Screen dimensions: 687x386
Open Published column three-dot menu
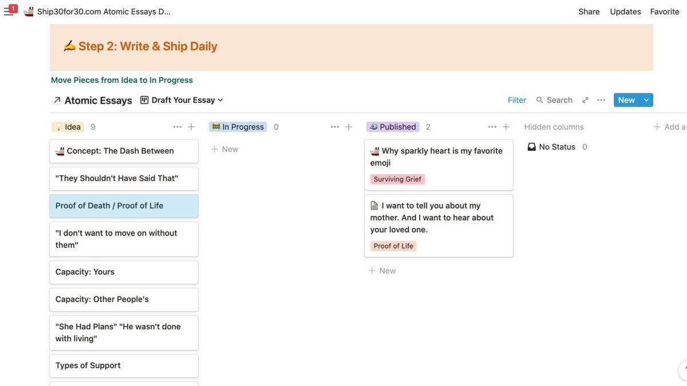click(x=492, y=127)
